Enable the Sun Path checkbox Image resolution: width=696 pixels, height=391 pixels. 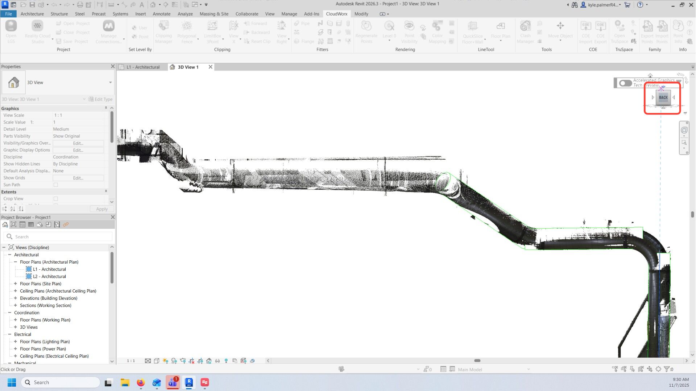tap(56, 185)
